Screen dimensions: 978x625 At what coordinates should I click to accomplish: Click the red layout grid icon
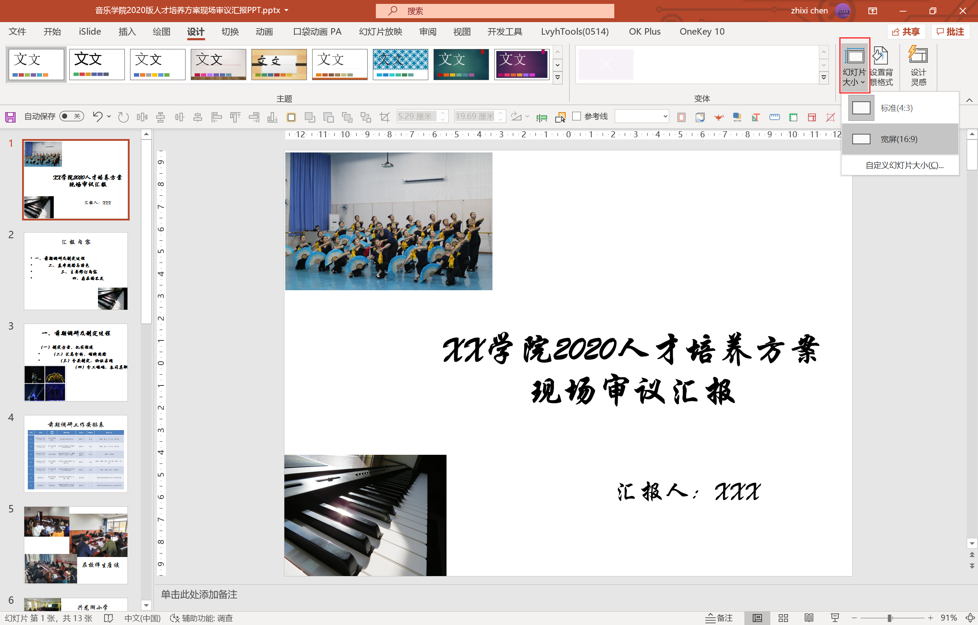pos(812,117)
